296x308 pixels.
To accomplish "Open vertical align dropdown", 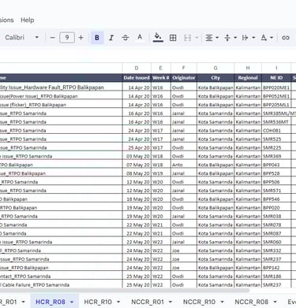I will tap(230, 38).
